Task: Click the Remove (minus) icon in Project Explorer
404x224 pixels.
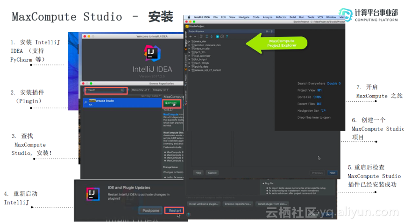Action: click(195, 36)
